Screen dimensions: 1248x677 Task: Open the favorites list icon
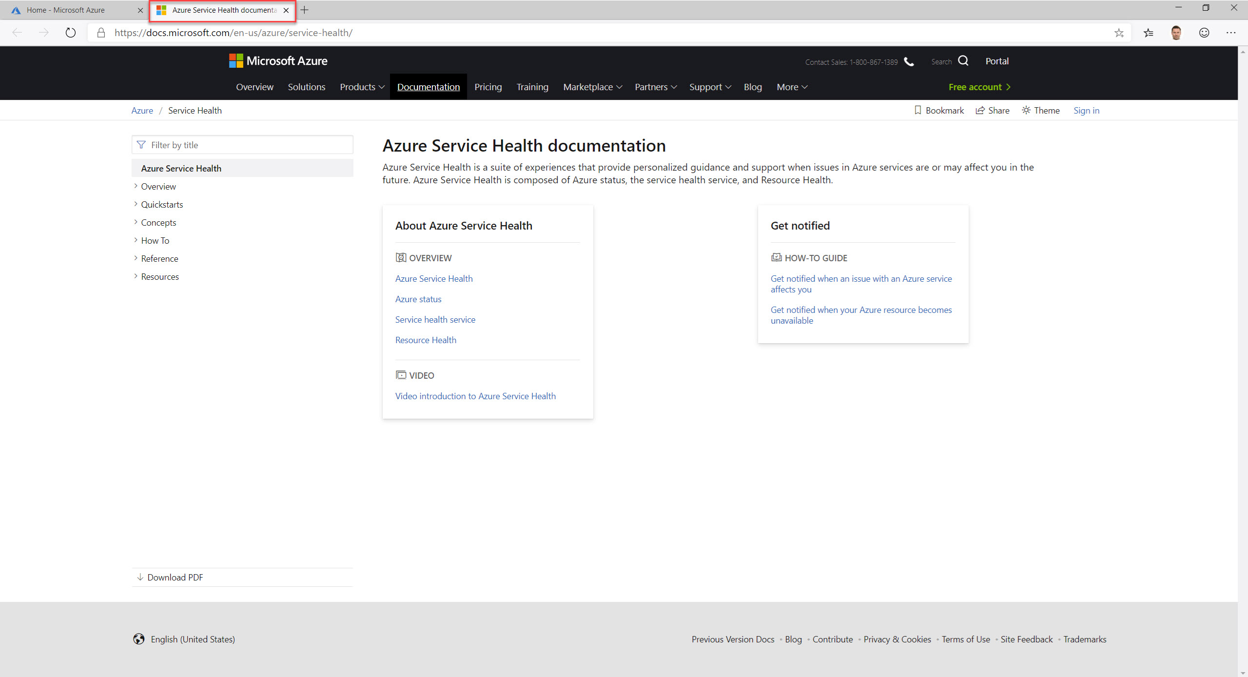tap(1149, 33)
